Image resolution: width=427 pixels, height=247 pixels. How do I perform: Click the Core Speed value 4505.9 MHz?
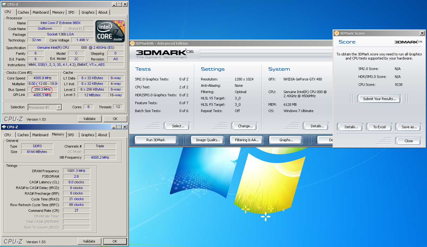click(x=42, y=78)
